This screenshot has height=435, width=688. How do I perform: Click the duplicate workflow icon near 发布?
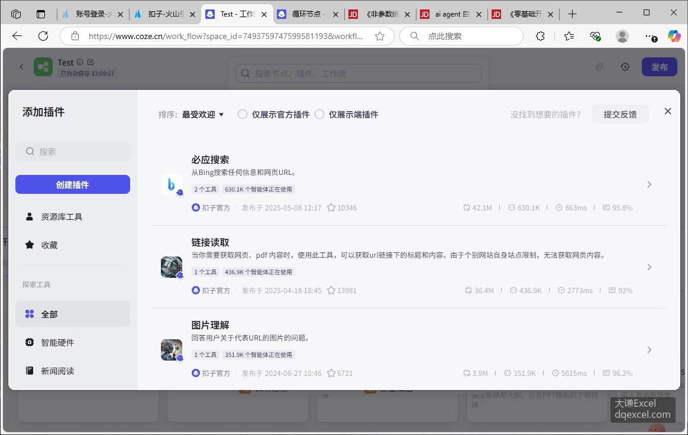tap(599, 67)
